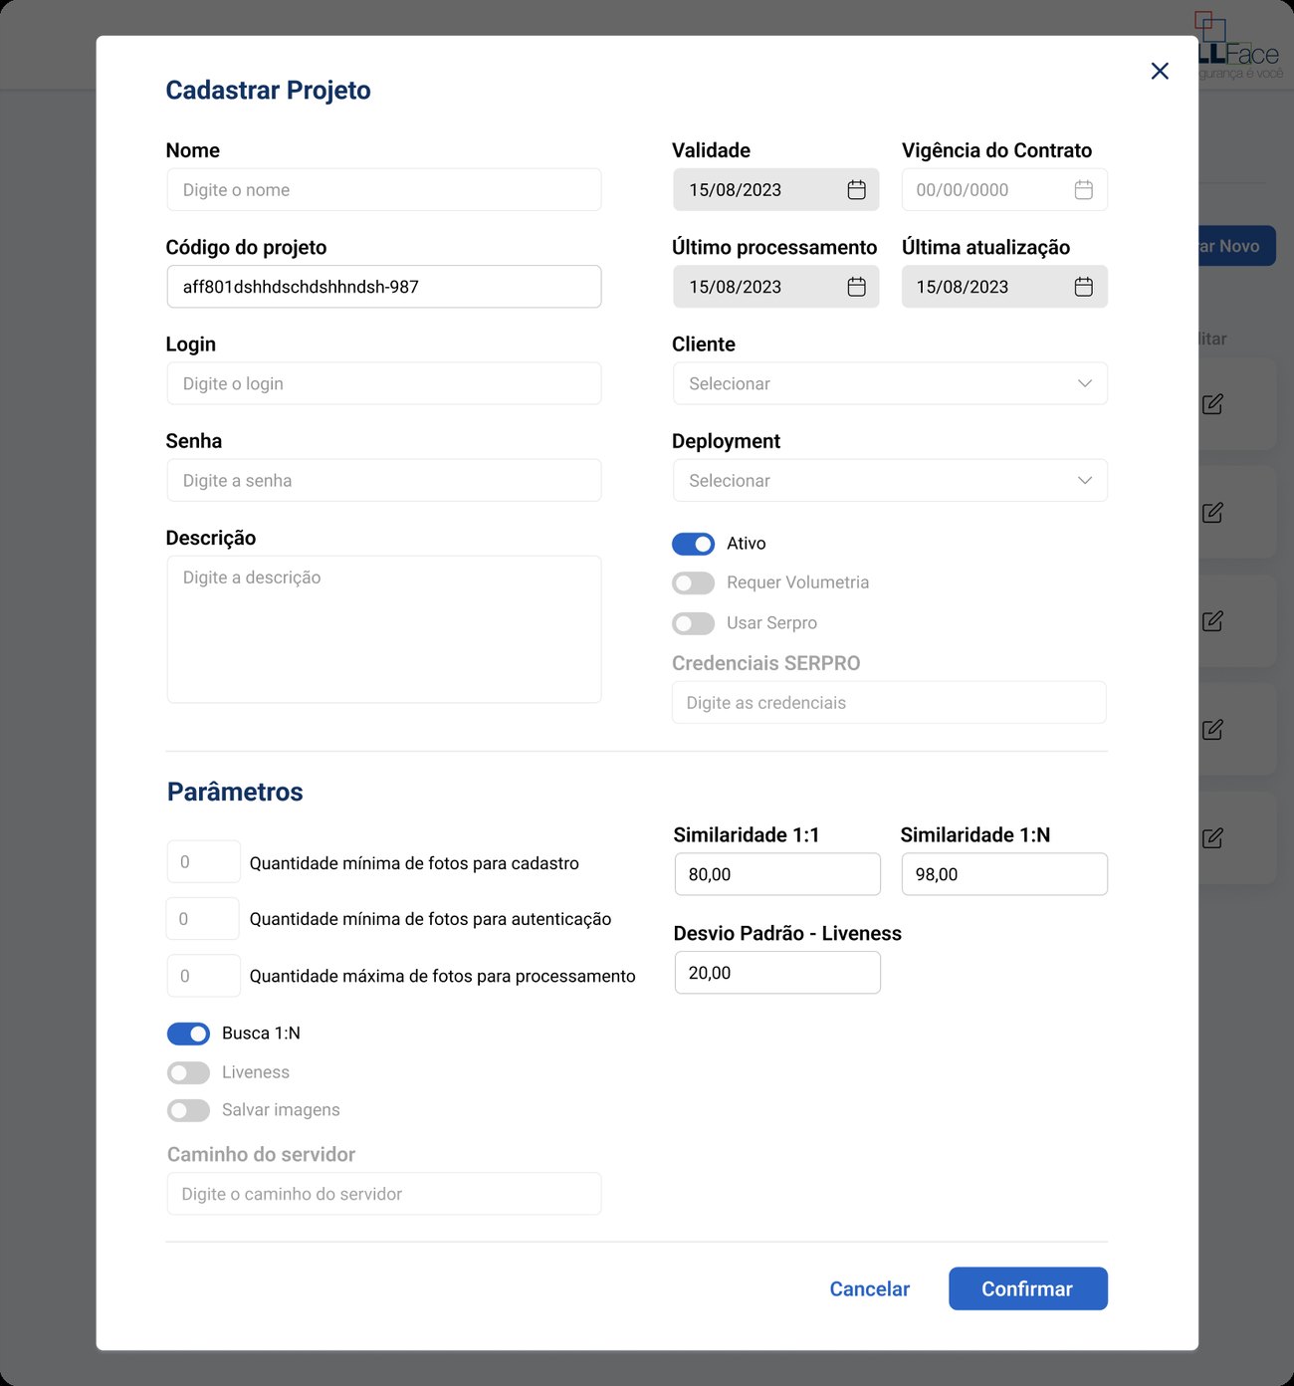Close the Cadastrar Projeto dialog
The image size is (1294, 1386).
tap(1160, 71)
